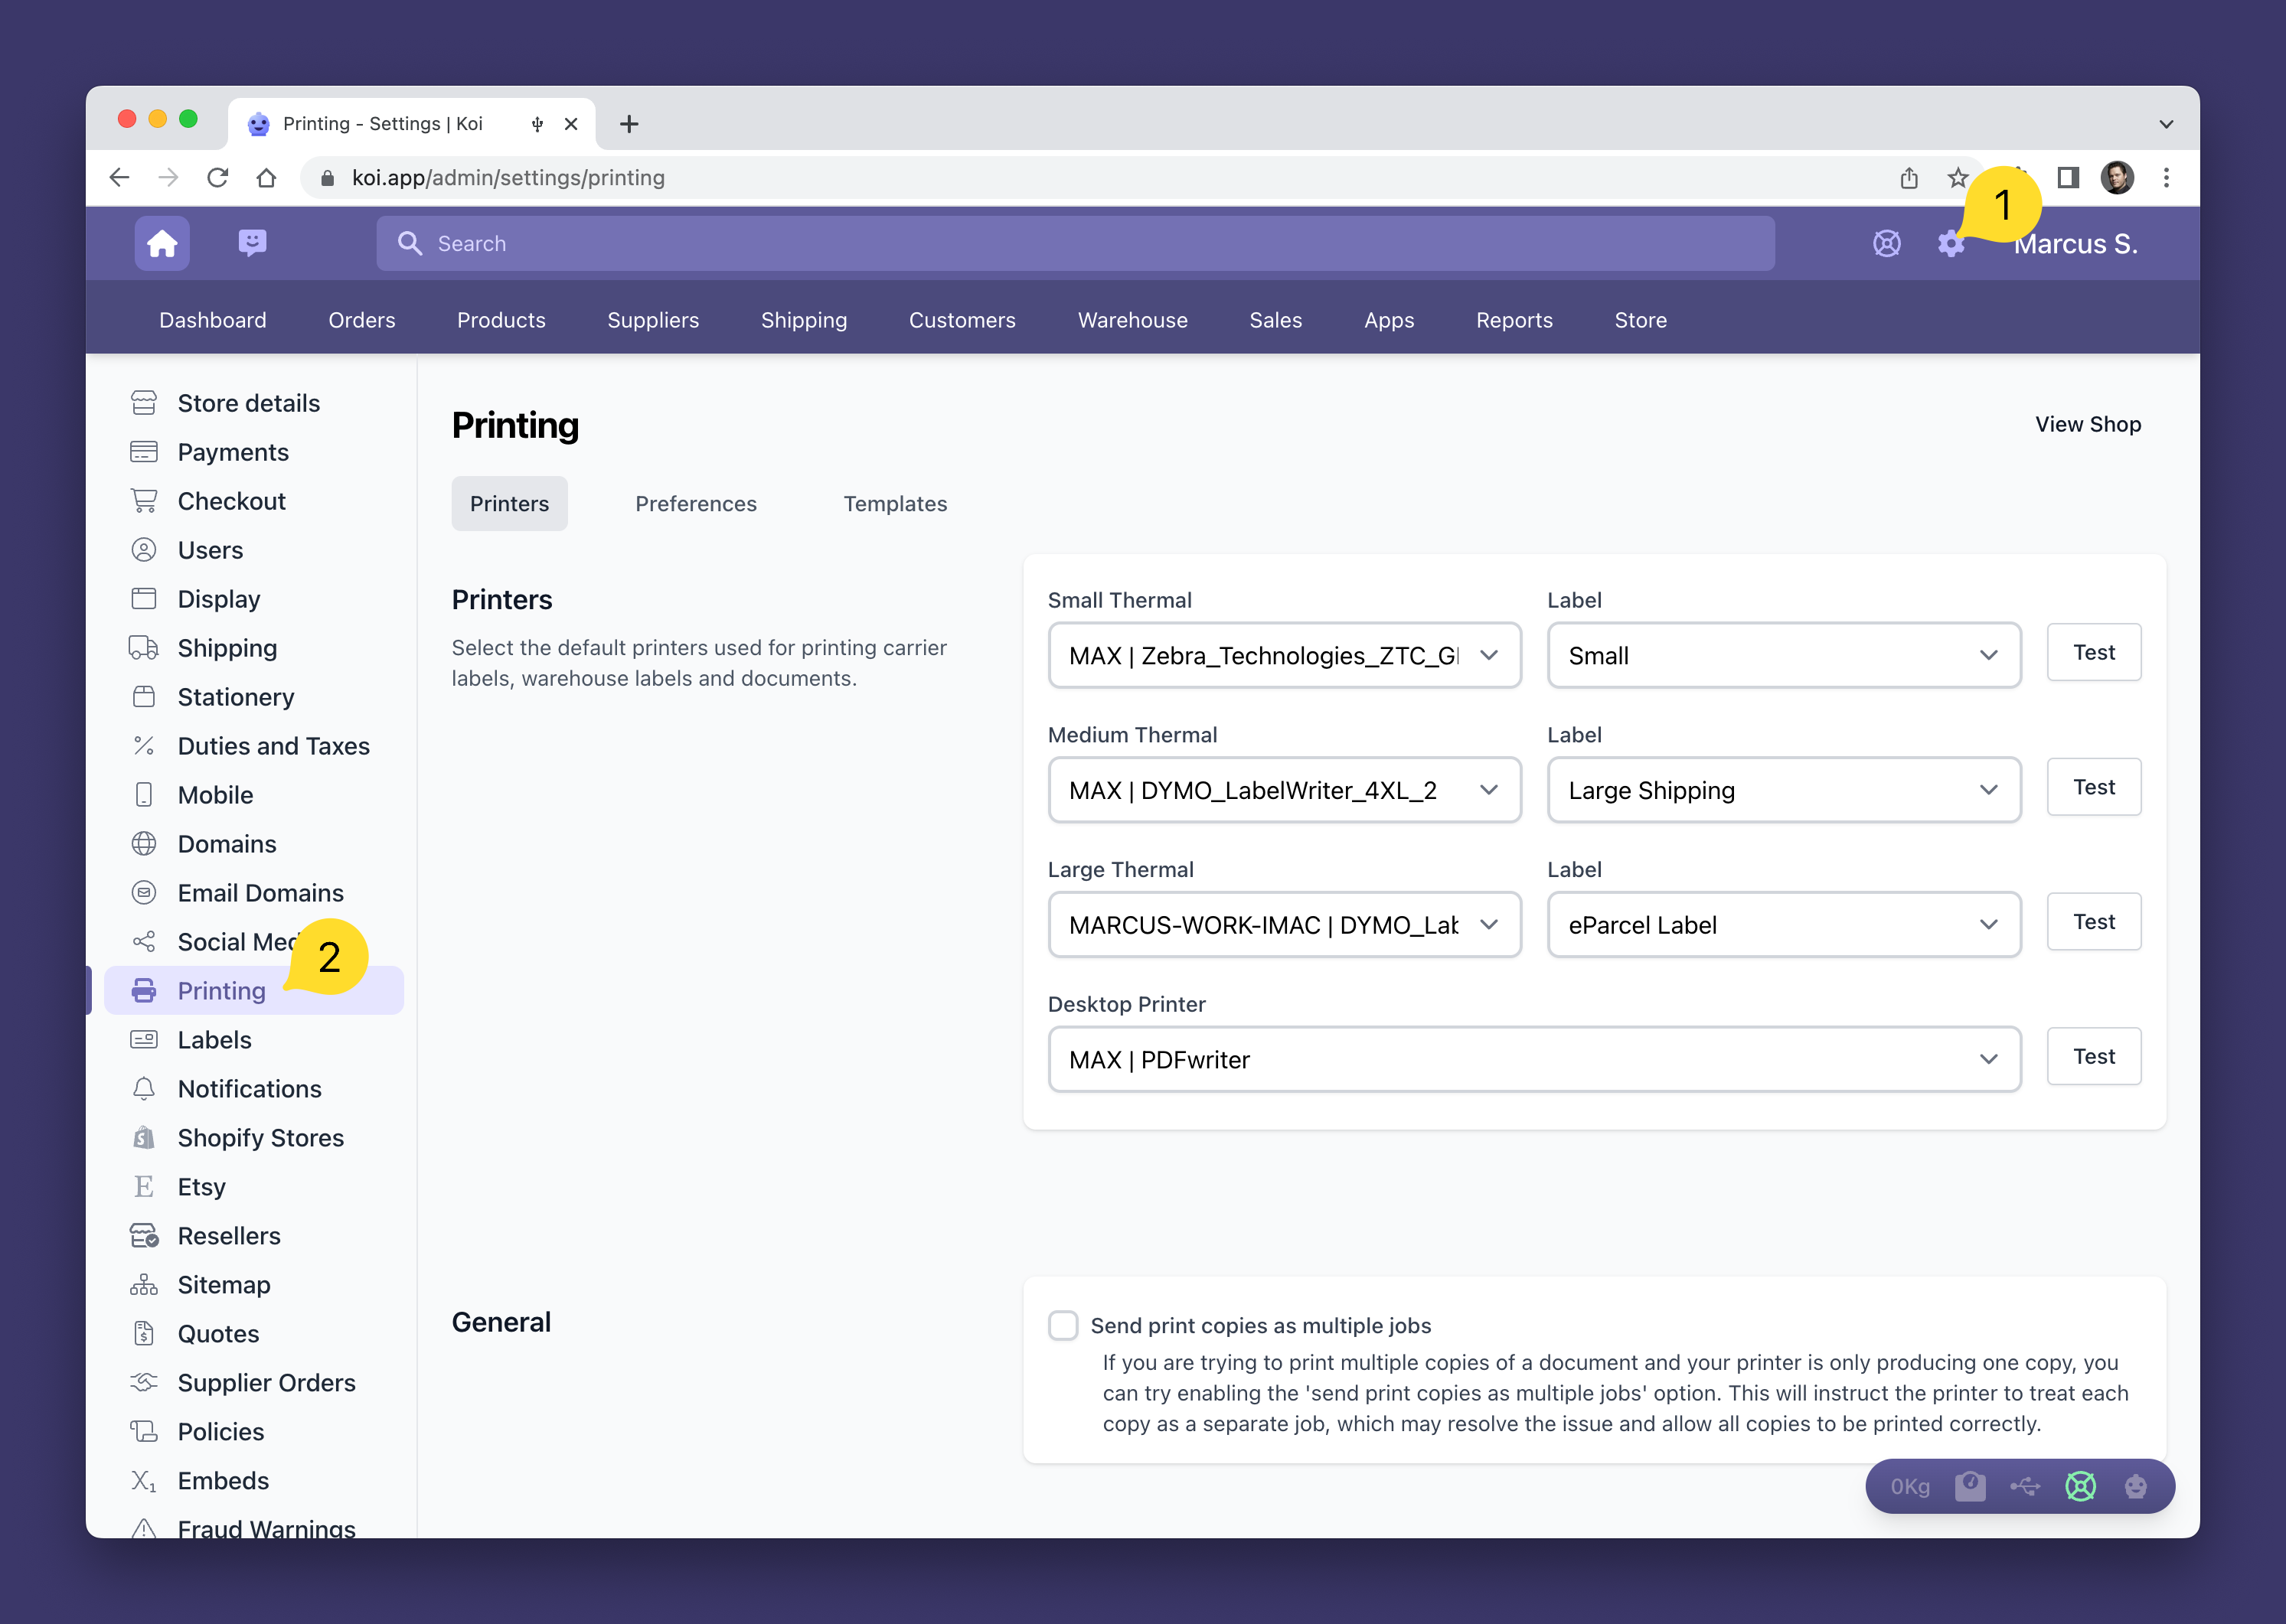The height and width of the screenshot is (1624, 2286).
Task: Click the lifebuoy help icon in header
Action: point(1886,243)
